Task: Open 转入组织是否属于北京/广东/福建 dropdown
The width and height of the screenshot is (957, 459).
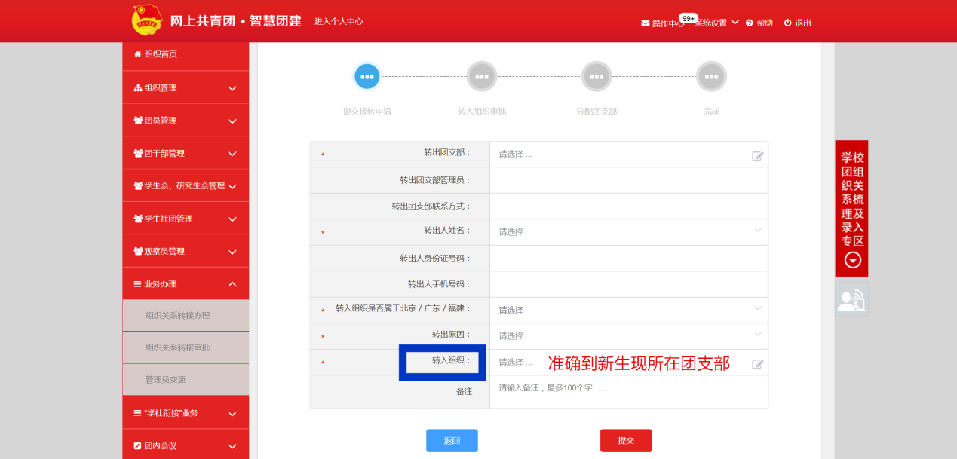Action: [628, 310]
